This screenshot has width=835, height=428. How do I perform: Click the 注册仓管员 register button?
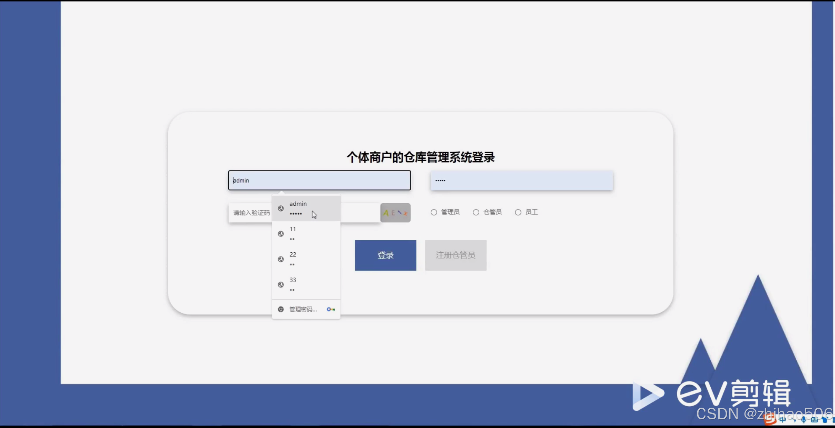(x=455, y=255)
